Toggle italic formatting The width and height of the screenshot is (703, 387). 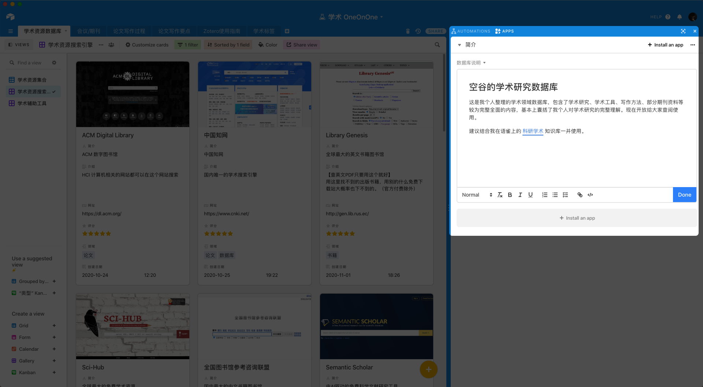pyautogui.click(x=520, y=195)
